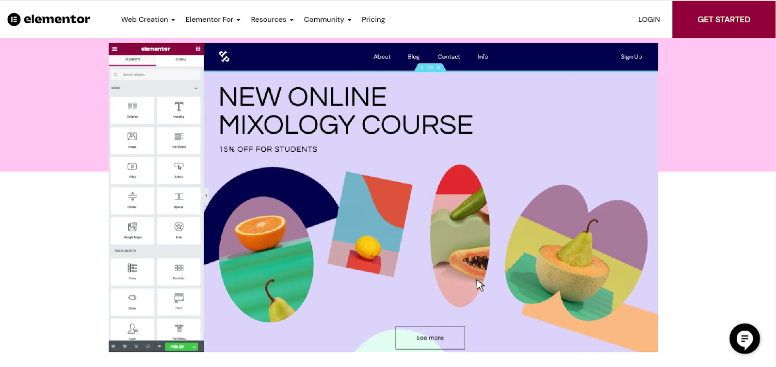Collapse the editor panel side arrow
Viewport: 776px width, 367px height.
[206, 196]
